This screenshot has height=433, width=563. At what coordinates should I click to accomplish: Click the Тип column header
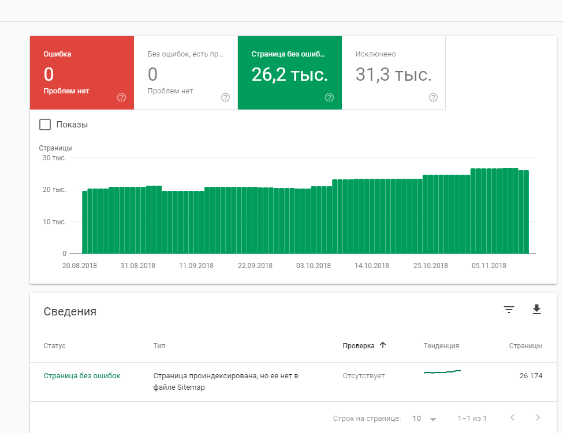[159, 346]
